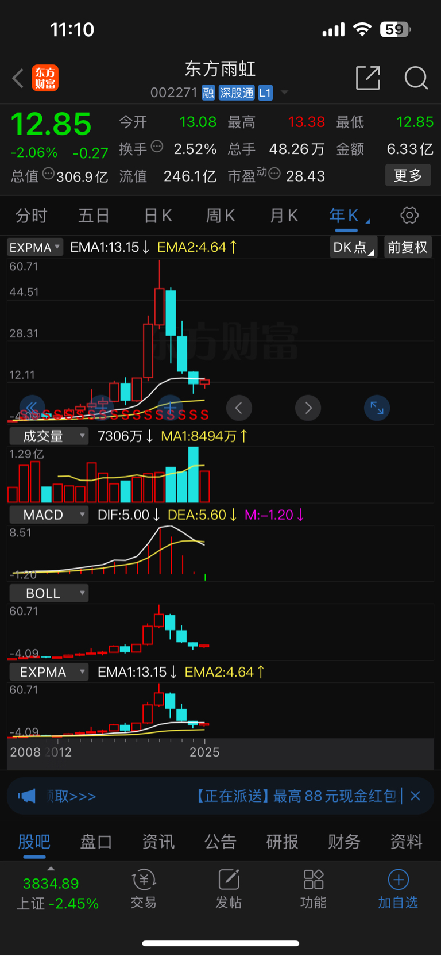The height and width of the screenshot is (956, 441).
Task: Open the 成交量 indicator dropdown
Action: [x=49, y=436]
